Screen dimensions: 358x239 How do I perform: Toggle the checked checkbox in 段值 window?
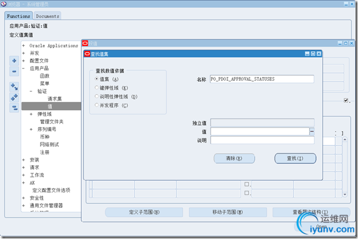346,100
